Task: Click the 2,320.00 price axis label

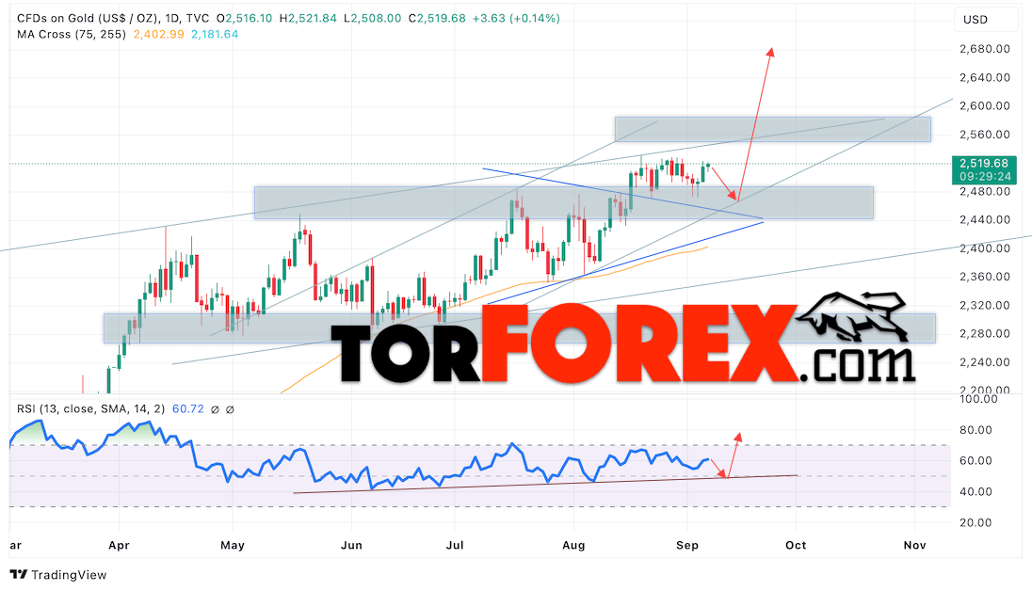Action: pos(985,305)
